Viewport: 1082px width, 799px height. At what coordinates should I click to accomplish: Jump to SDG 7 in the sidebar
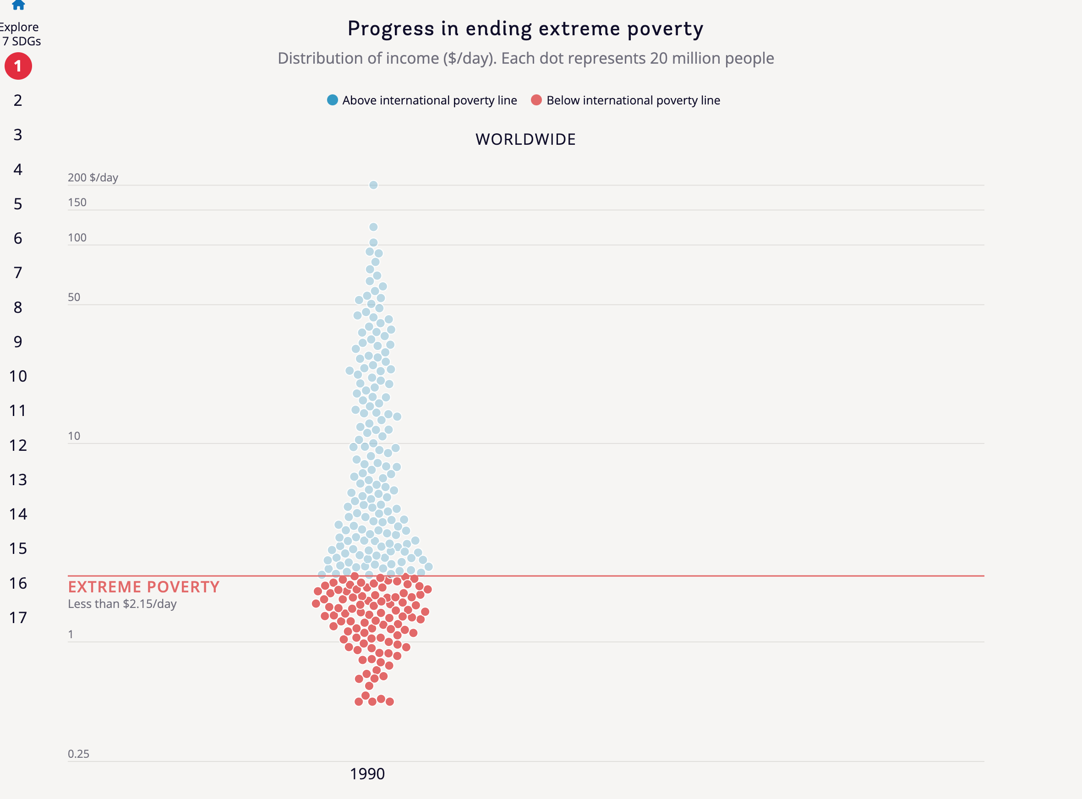coord(18,273)
